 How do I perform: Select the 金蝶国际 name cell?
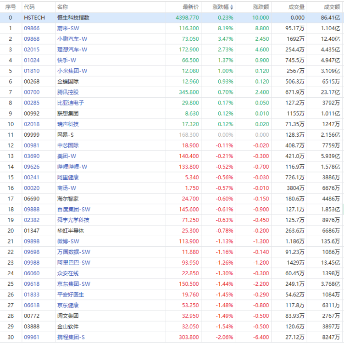(68, 82)
